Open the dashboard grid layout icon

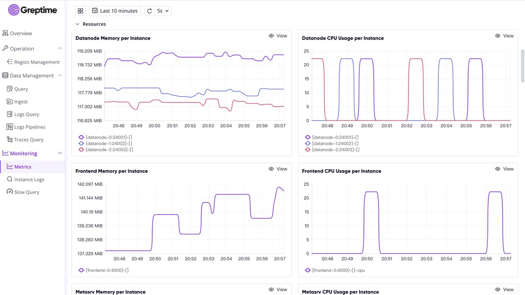[x=80, y=11]
